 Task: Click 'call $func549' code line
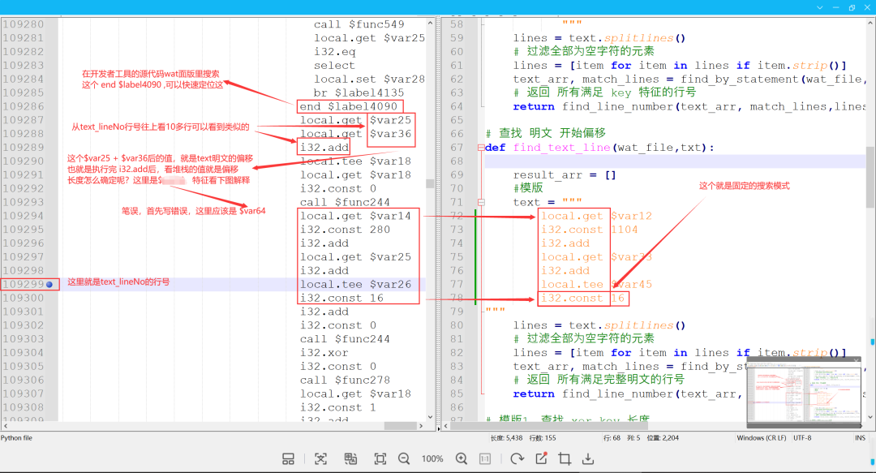tap(359, 24)
